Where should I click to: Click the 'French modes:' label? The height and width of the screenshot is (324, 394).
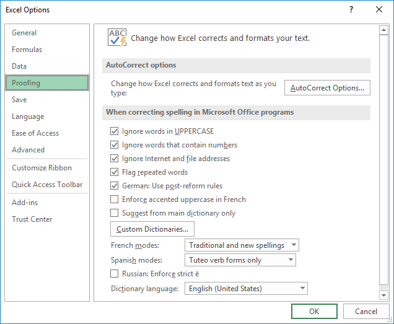pyautogui.click(x=135, y=245)
